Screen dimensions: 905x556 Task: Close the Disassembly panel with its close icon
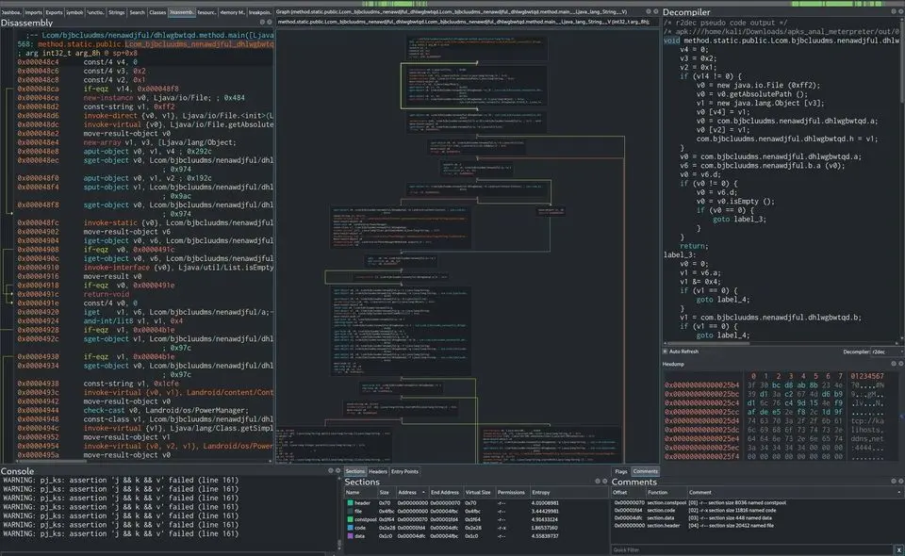click(269, 23)
